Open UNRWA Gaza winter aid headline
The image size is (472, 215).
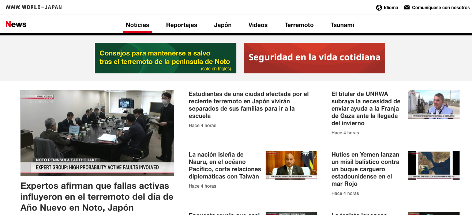pos(366,108)
